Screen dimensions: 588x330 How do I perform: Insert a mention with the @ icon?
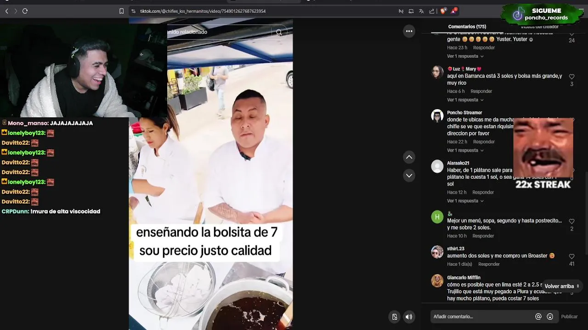click(x=538, y=317)
